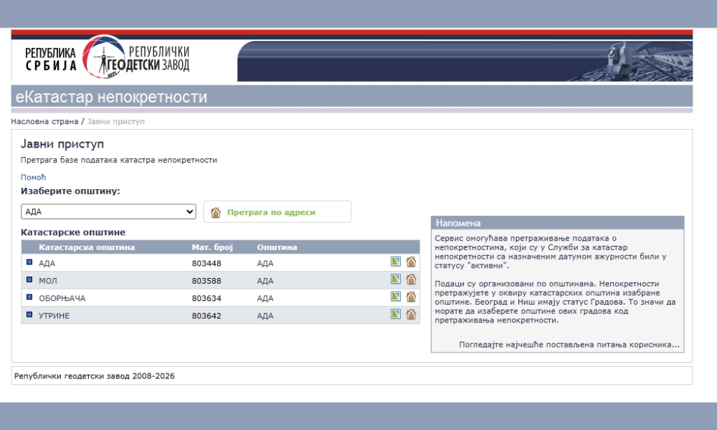Select the map/parcel icon for ОБОРЊАЧА
Image resolution: width=717 pixels, height=430 pixels.
[x=395, y=297]
